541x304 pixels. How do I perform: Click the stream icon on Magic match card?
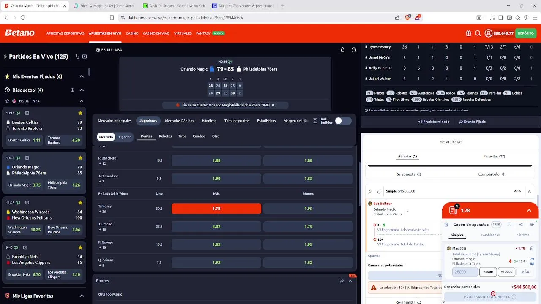[x=27, y=158]
